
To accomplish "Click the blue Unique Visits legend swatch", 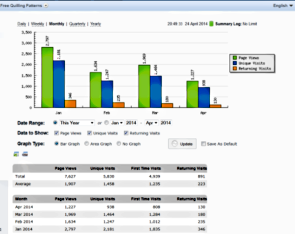I will (x=235, y=63).
